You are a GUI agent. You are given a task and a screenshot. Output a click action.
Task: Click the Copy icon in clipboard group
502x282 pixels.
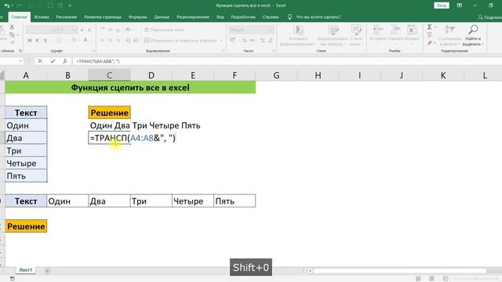point(12,34)
